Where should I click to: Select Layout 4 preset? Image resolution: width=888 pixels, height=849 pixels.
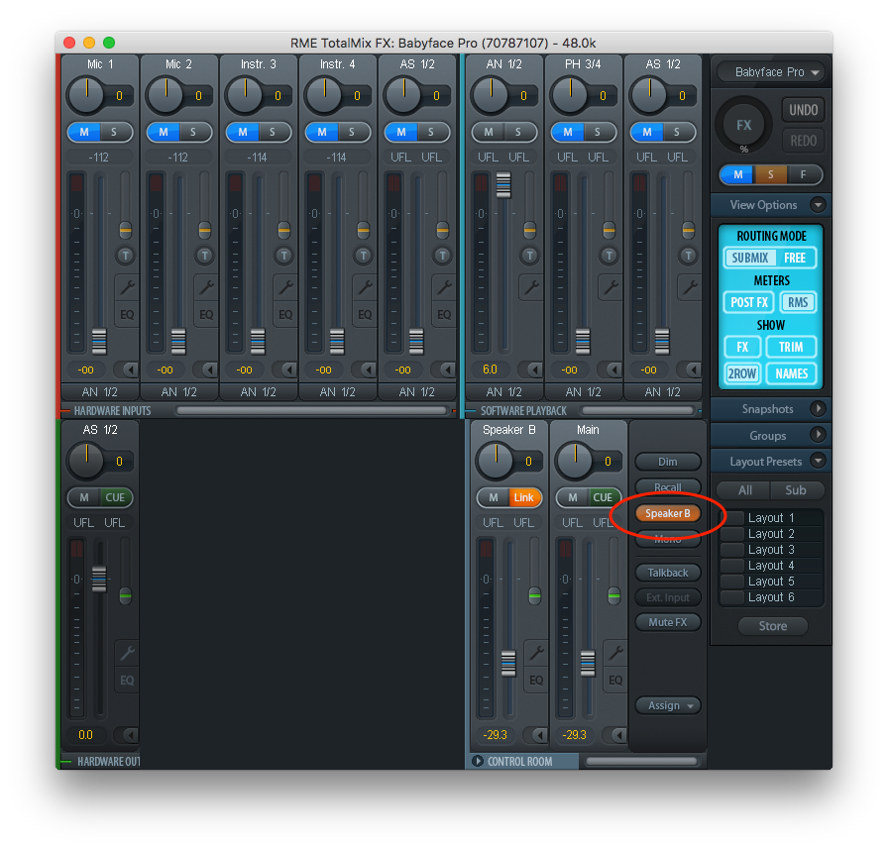(x=771, y=566)
